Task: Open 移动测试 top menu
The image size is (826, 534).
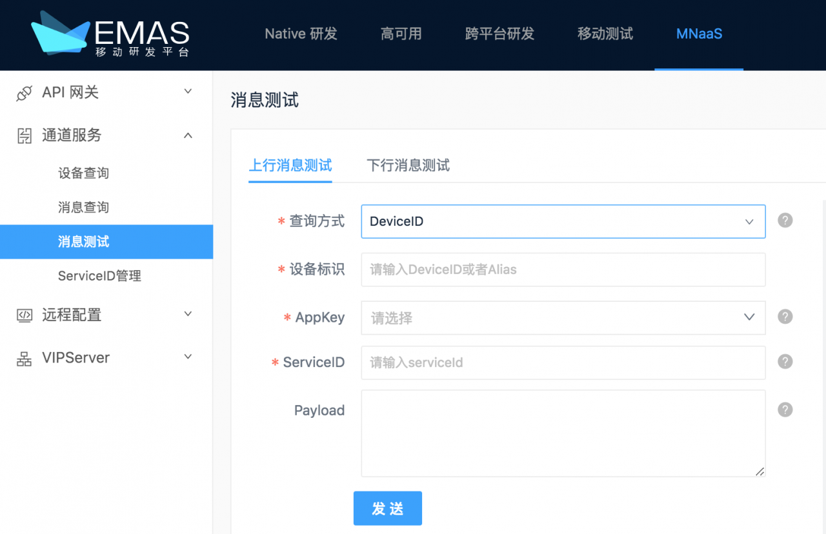Action: [605, 34]
